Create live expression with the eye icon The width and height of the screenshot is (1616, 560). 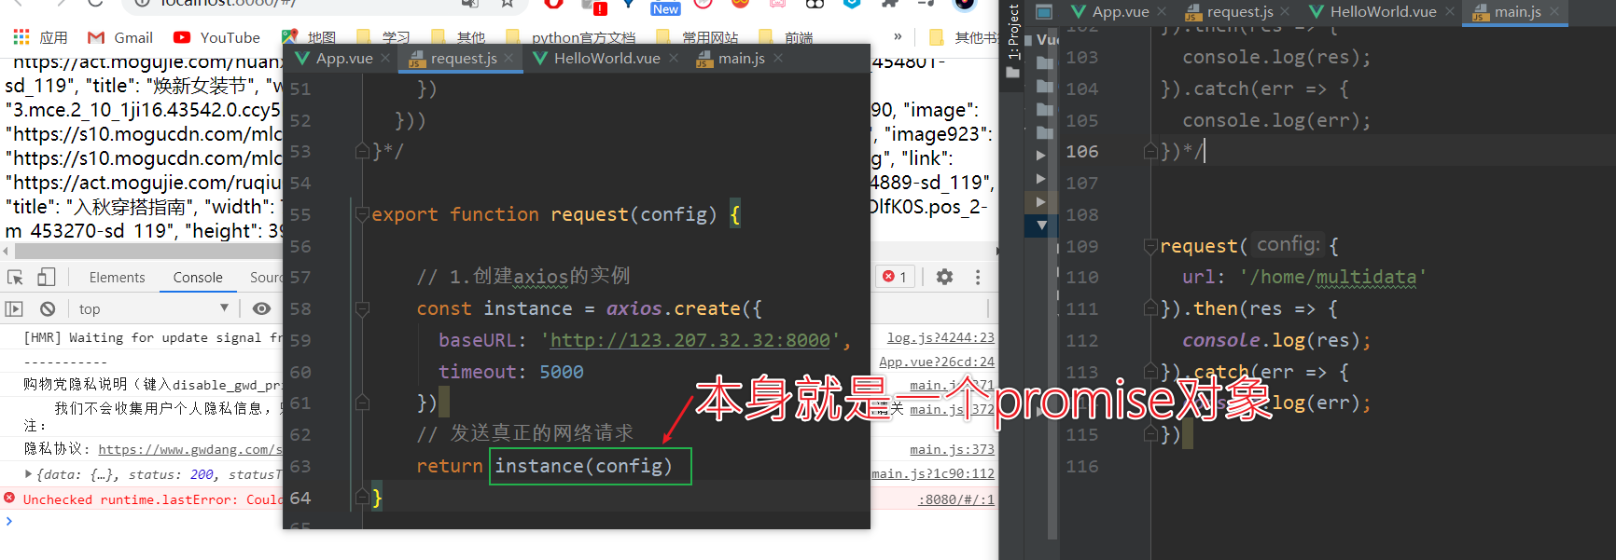coord(262,308)
